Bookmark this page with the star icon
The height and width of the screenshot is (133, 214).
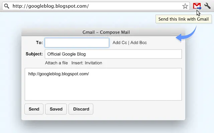pyautogui.click(x=185, y=6)
